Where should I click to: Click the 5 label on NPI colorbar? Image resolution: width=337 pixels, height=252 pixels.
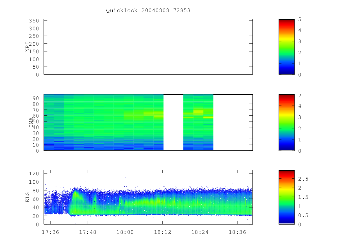pos(299,19)
